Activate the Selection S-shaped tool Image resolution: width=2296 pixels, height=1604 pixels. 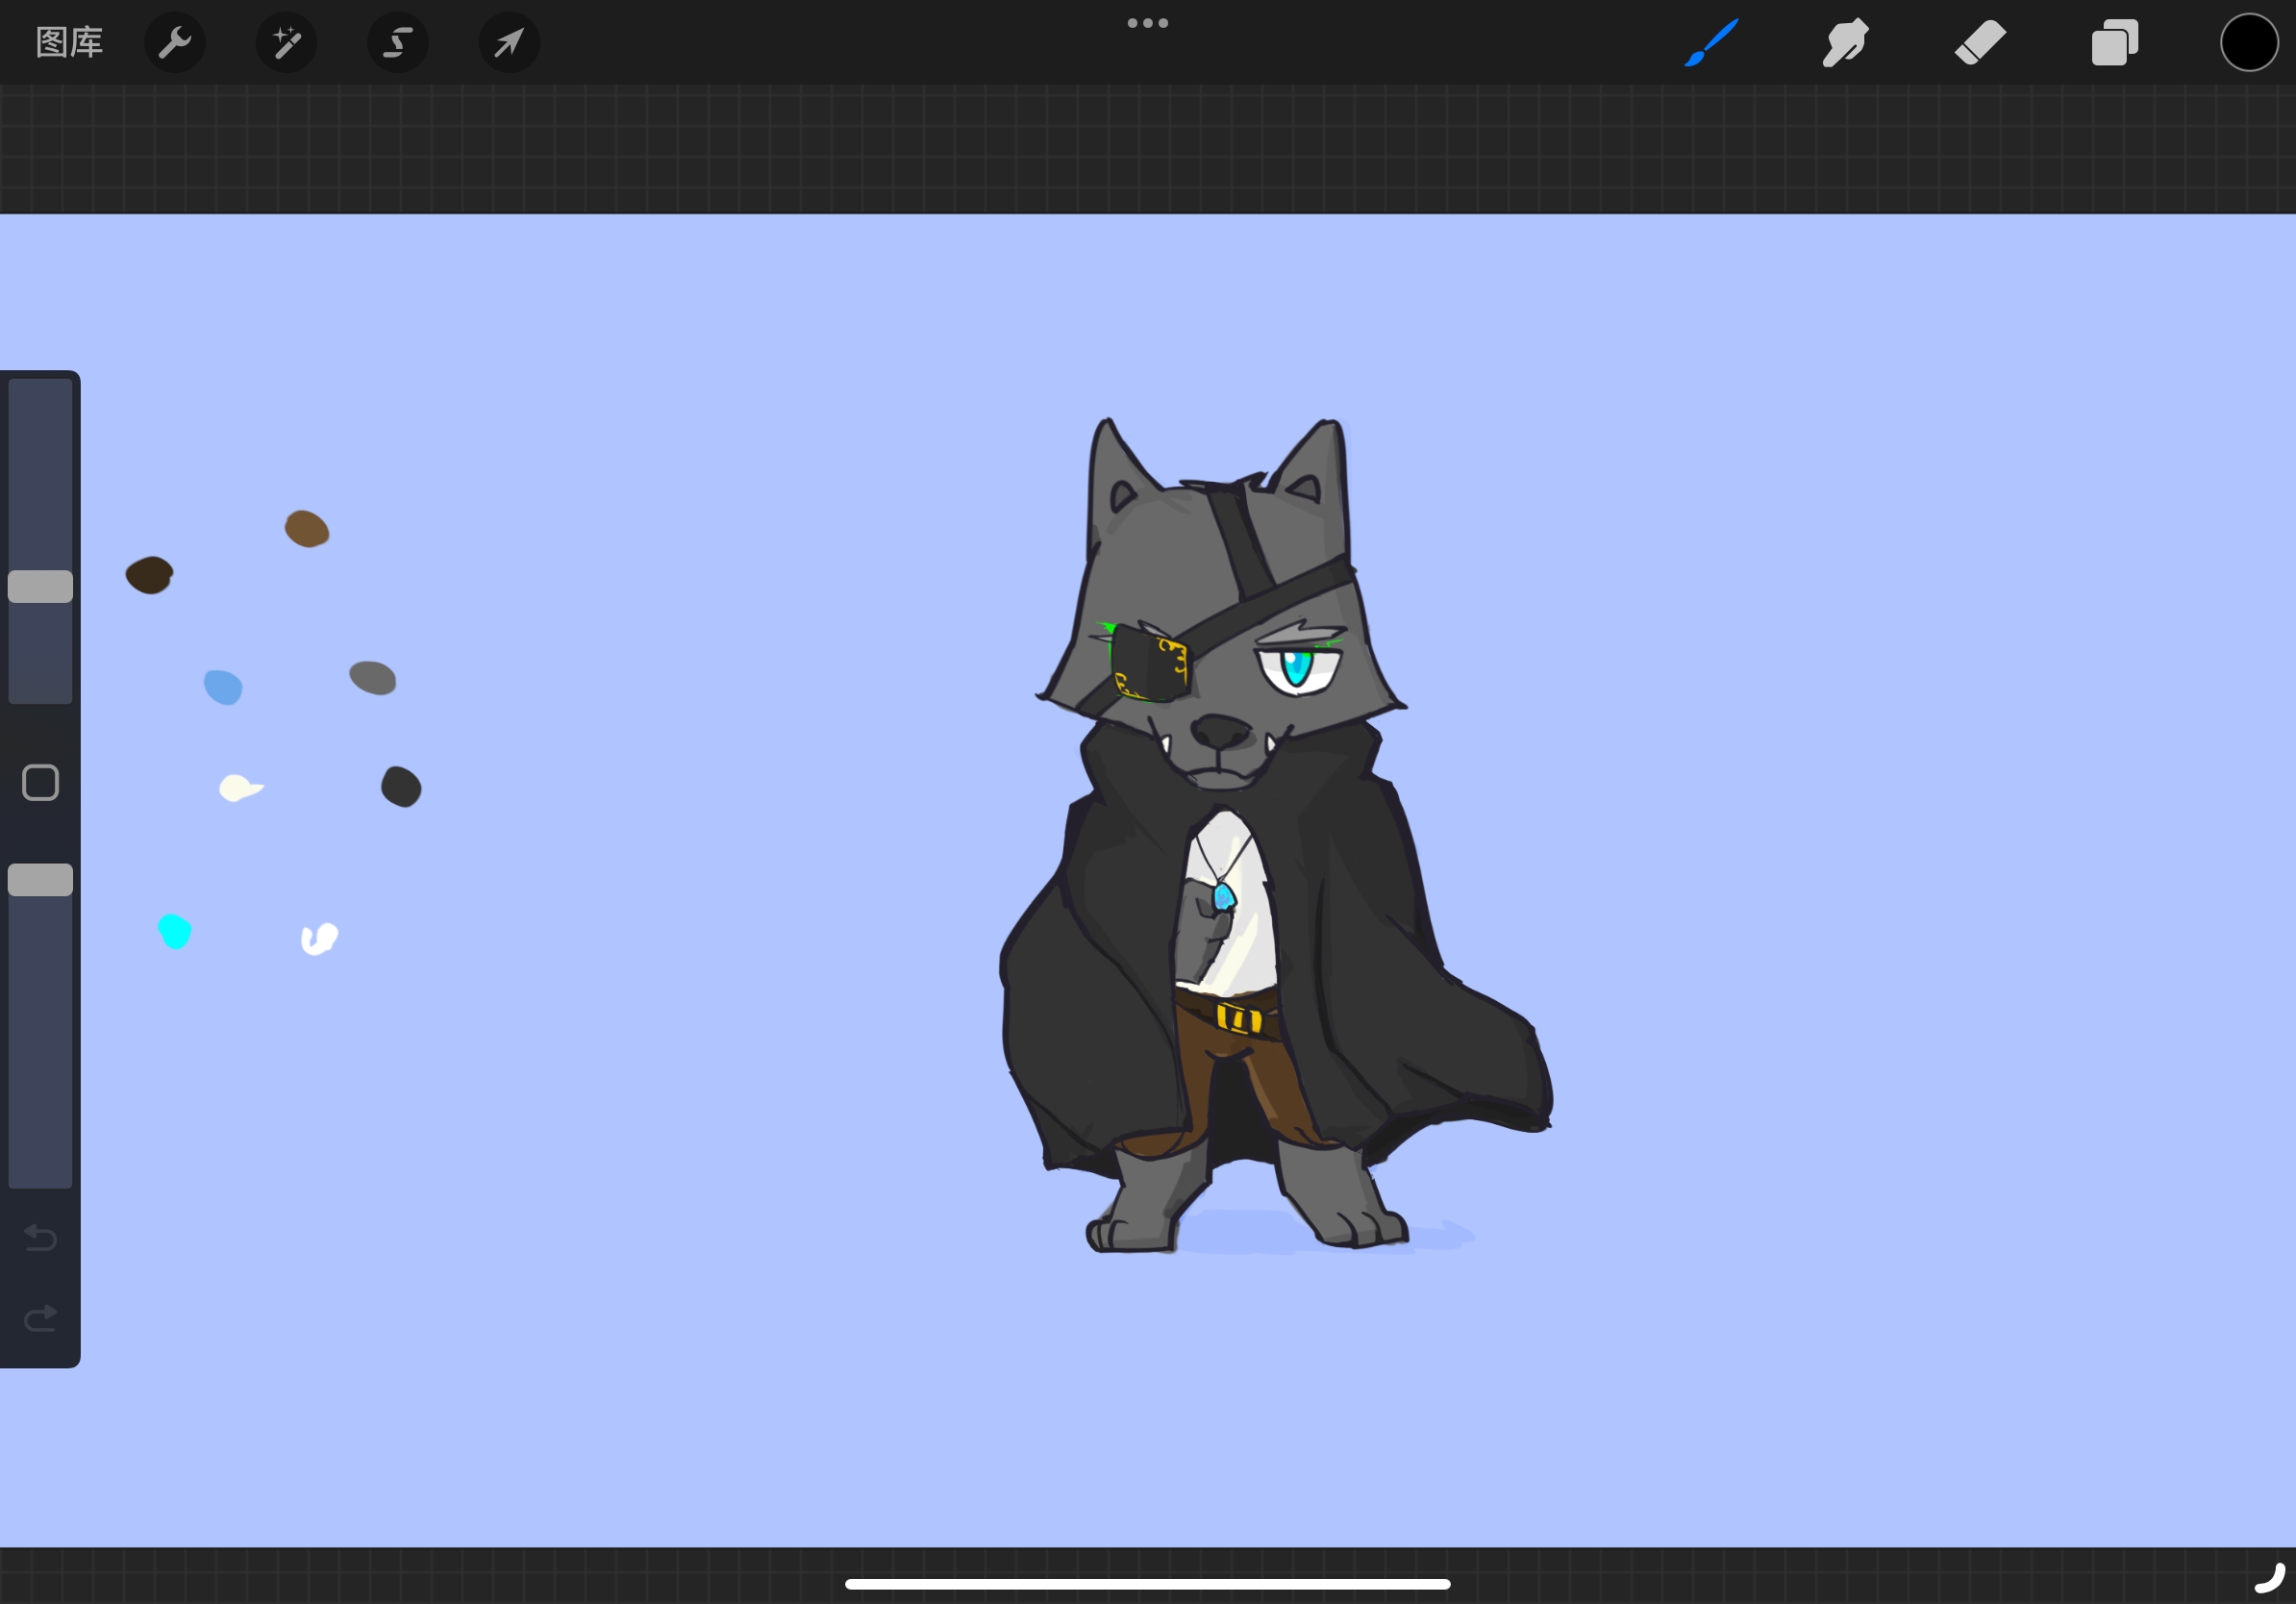398,42
